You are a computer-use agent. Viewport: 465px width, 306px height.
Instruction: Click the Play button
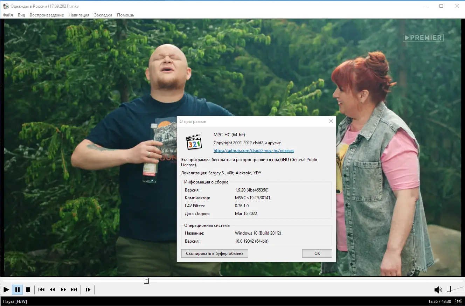[6, 290]
